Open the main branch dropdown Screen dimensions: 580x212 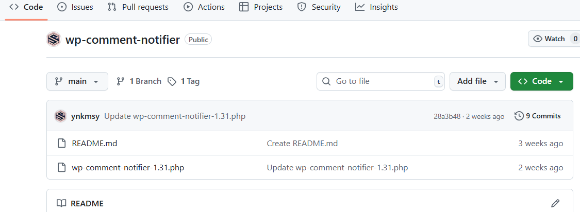tap(77, 81)
